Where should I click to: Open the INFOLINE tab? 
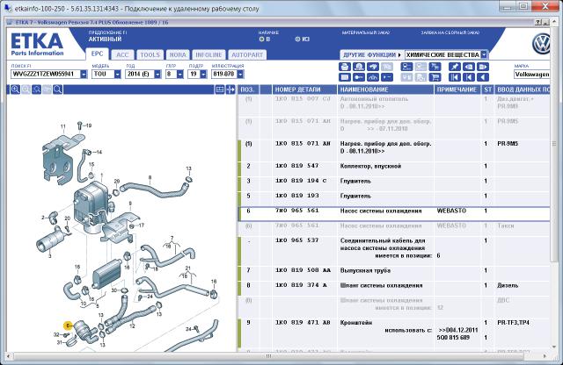(208, 54)
